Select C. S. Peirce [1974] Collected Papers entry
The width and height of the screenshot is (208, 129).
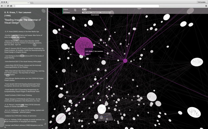click(22, 105)
